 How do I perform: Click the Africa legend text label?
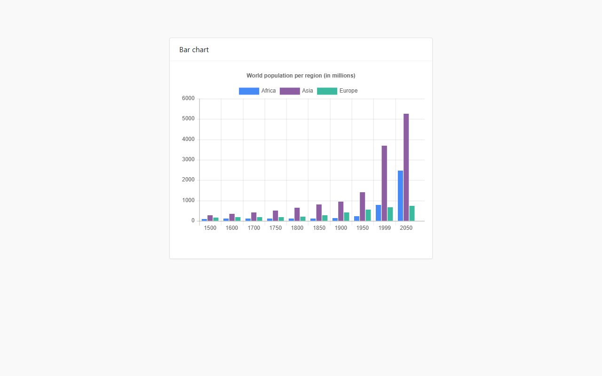269,91
